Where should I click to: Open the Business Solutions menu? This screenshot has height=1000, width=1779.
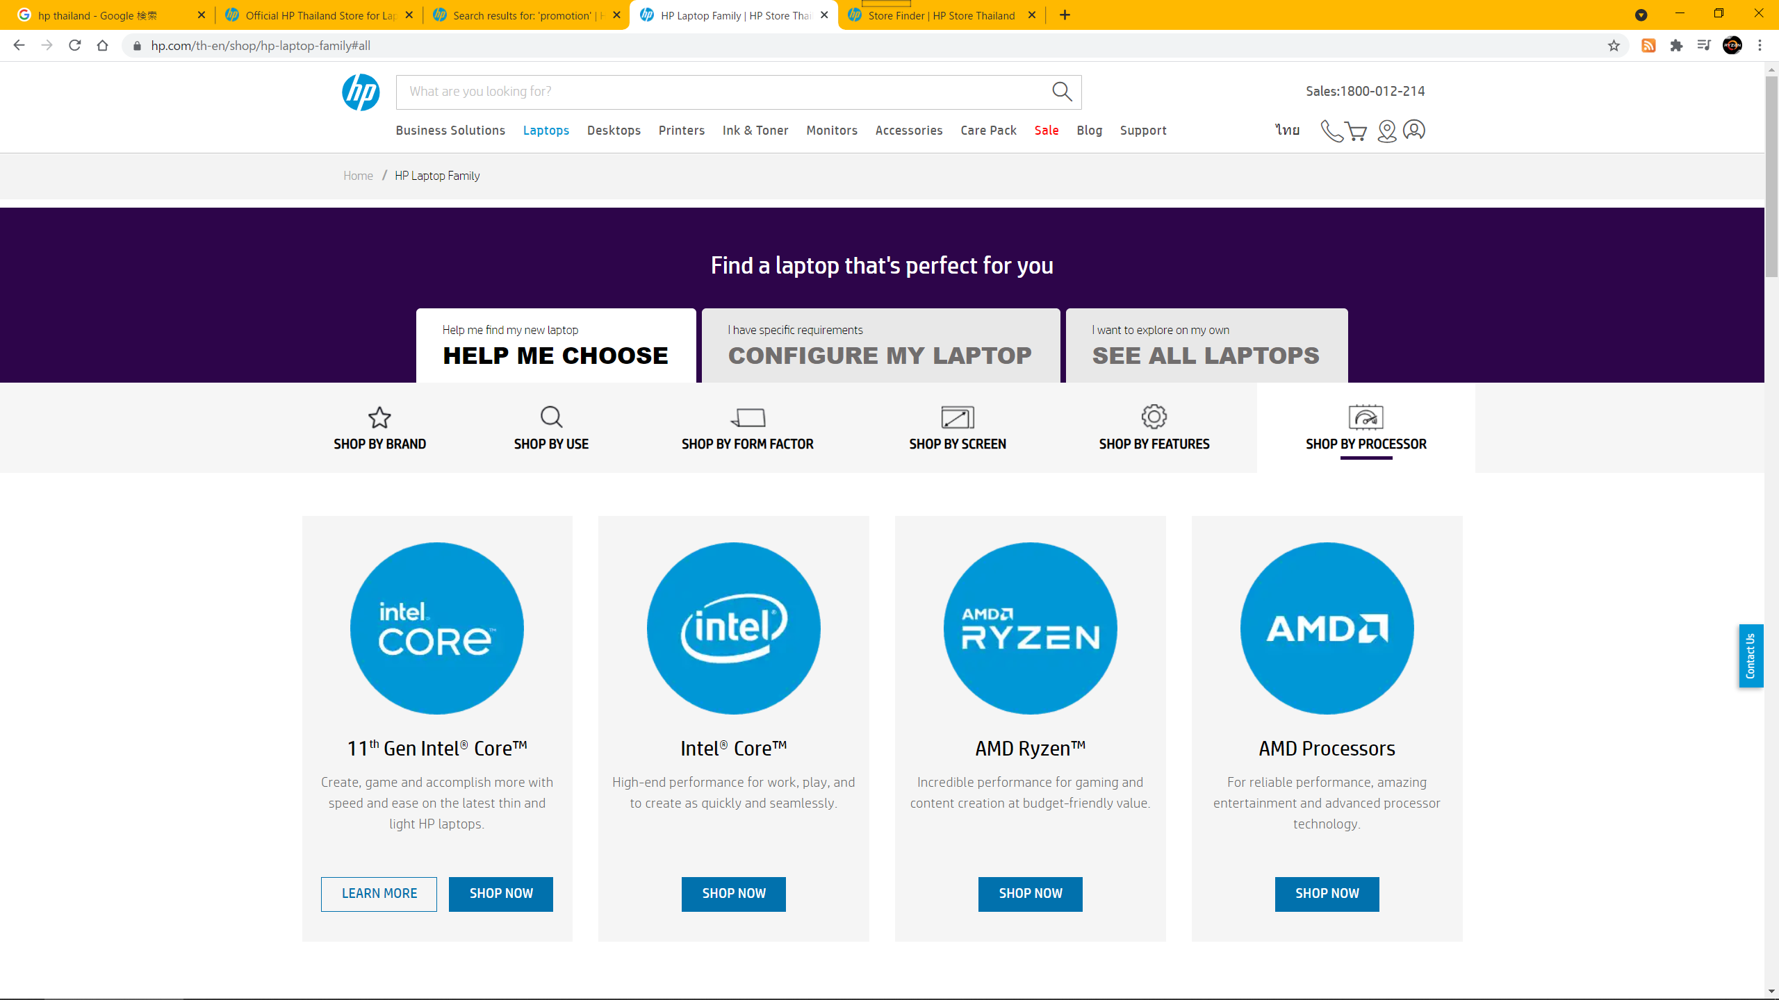pos(450,131)
